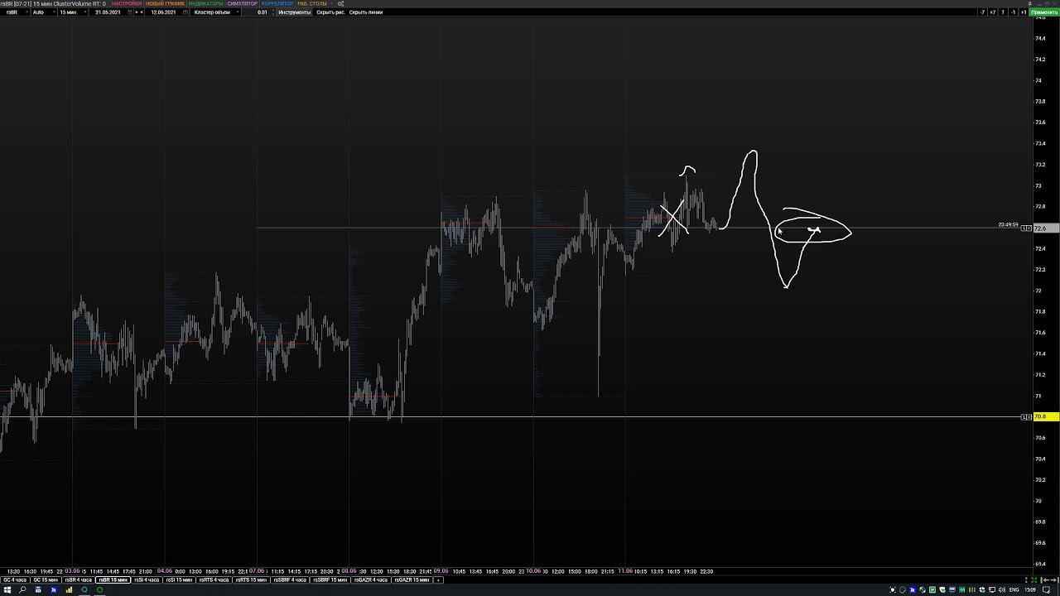The width and height of the screenshot is (1060, 596).
Task: Switch to the GC 4 часа tab
Action: point(14,579)
